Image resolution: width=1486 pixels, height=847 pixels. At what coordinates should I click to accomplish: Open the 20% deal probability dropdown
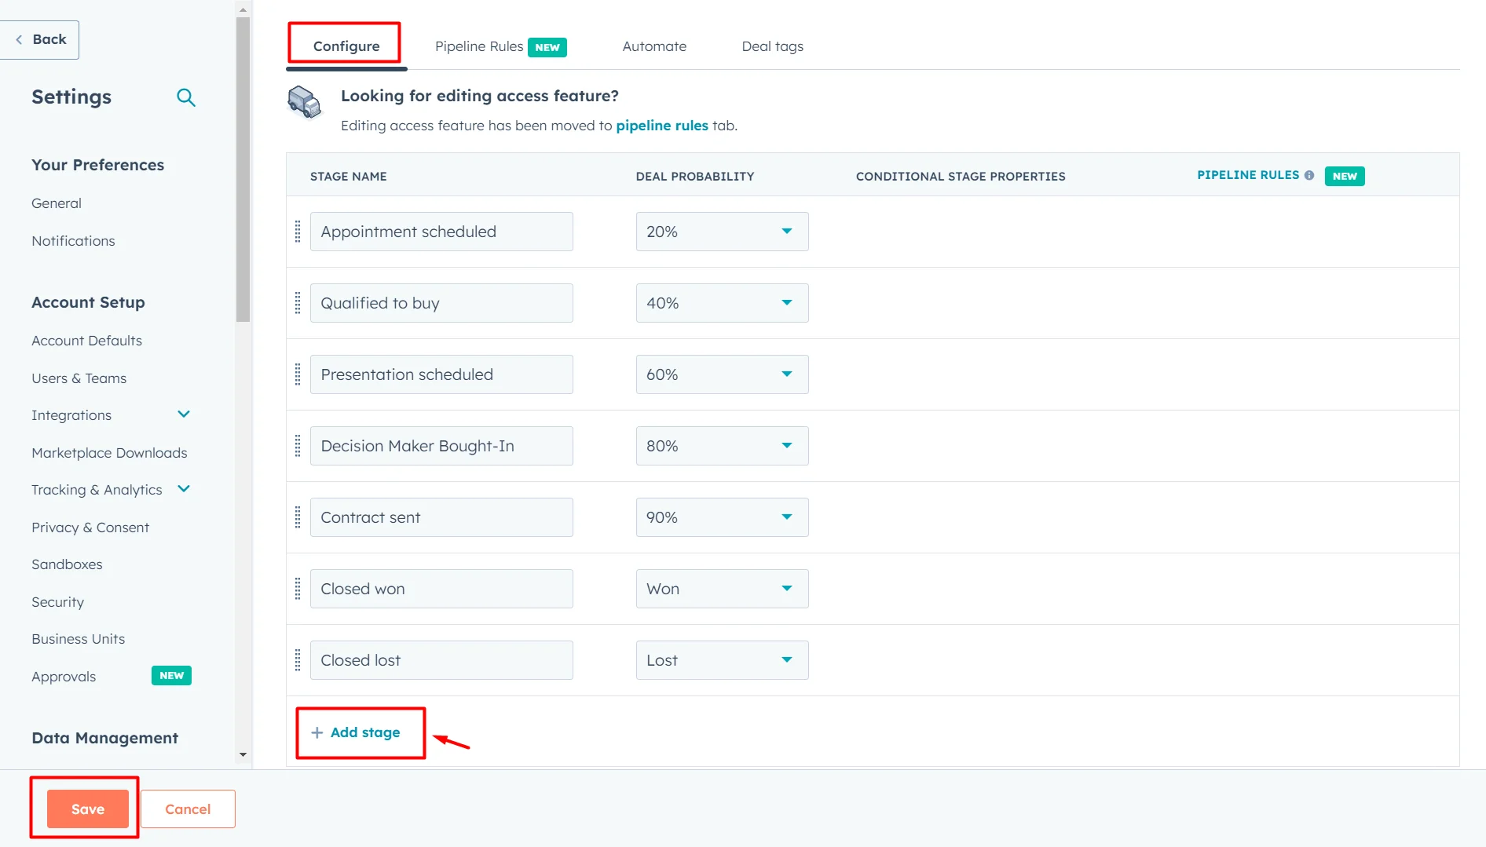click(x=721, y=232)
